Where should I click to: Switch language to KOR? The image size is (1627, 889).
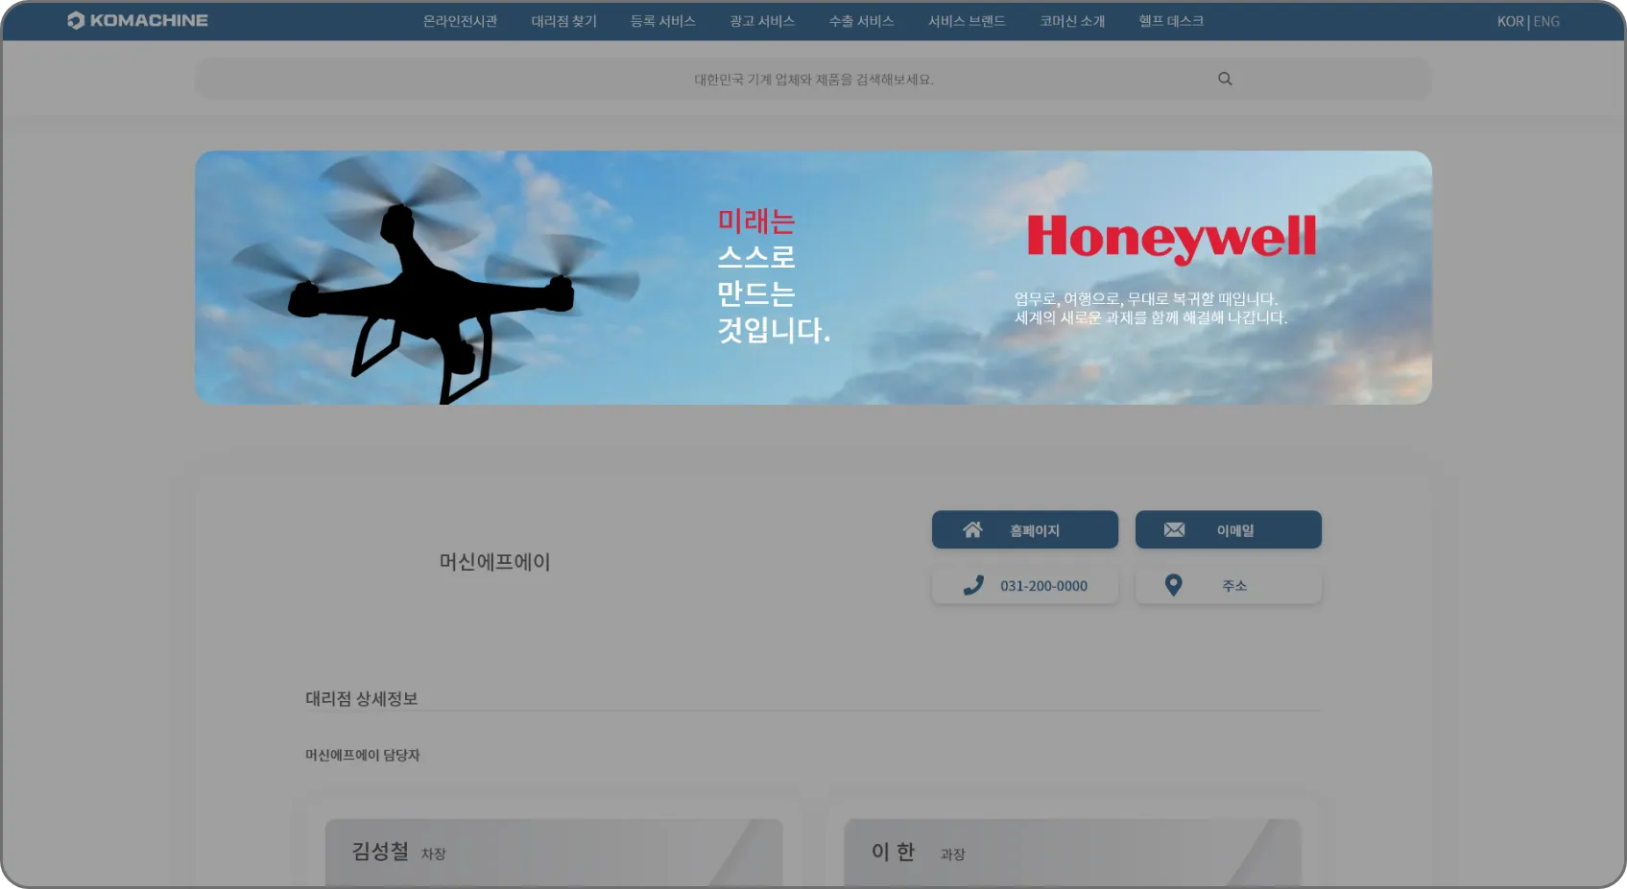tap(1510, 21)
